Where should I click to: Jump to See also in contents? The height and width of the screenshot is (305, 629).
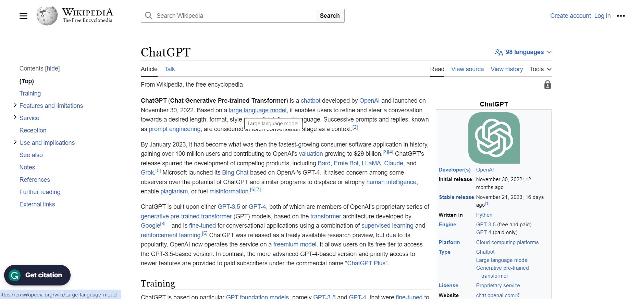coord(31,155)
